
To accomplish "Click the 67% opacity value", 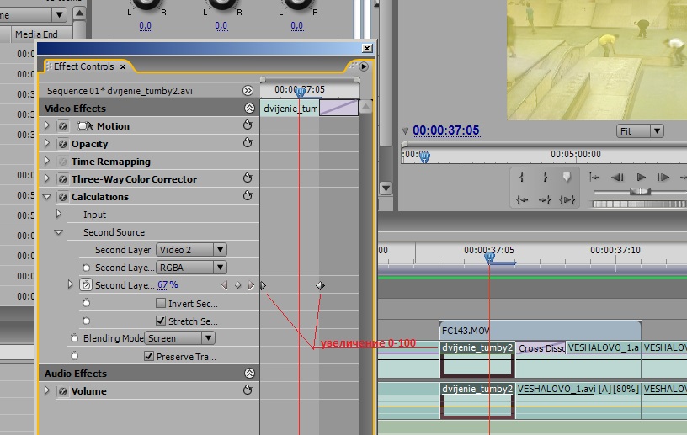I will click(x=168, y=285).
